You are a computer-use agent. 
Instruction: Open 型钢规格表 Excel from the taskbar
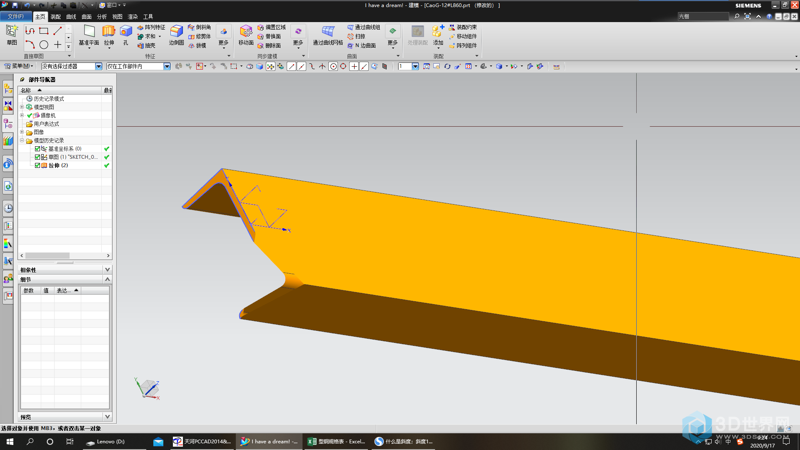click(337, 442)
